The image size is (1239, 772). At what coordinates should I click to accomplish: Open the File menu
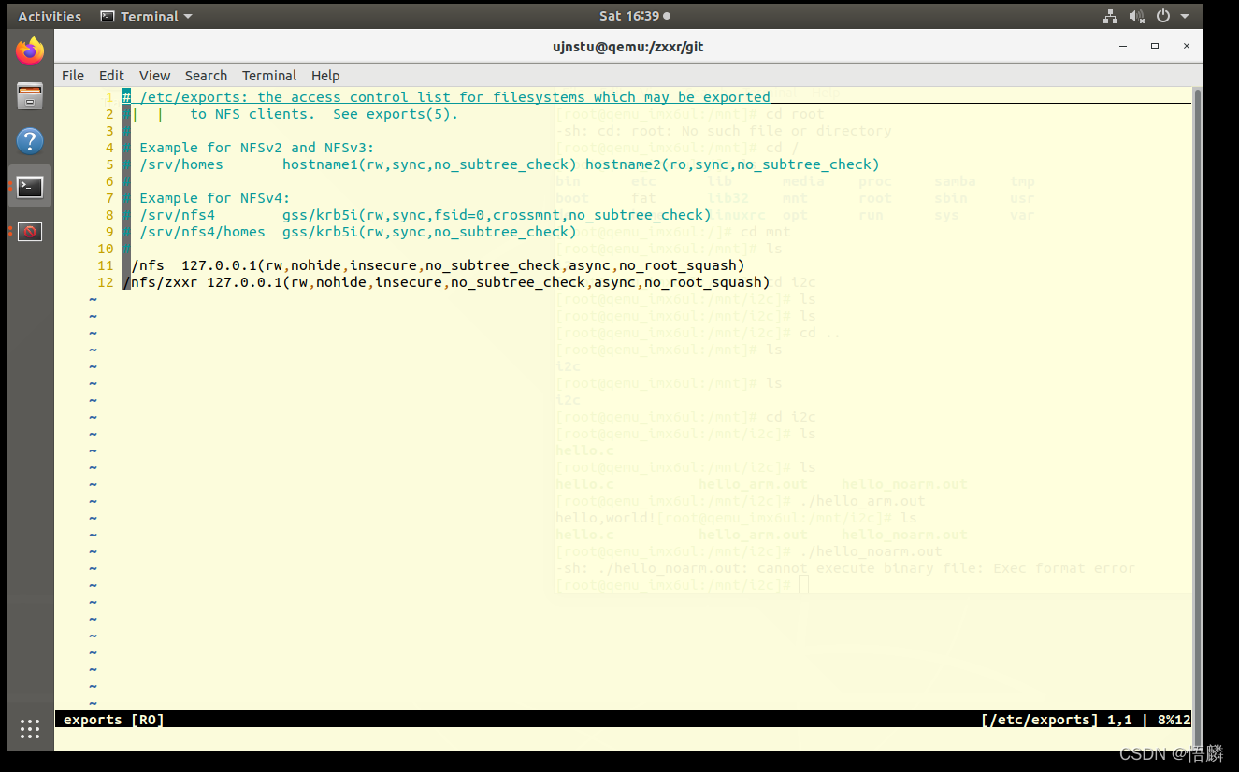[x=73, y=76]
